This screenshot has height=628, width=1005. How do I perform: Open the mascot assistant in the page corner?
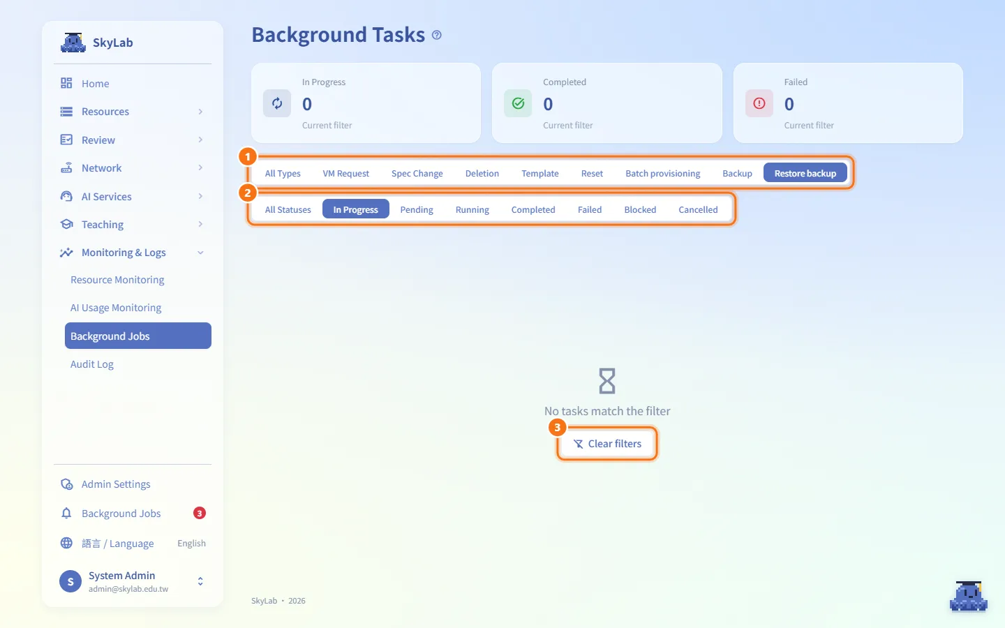(x=969, y=596)
